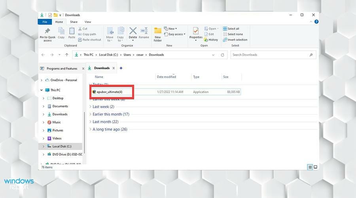Open the Copy to menu
Viewport: 356px width, 198px height.
click(120, 34)
